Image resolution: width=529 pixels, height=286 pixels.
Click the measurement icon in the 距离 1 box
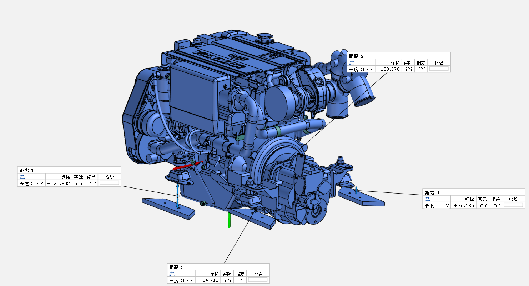click(22, 176)
